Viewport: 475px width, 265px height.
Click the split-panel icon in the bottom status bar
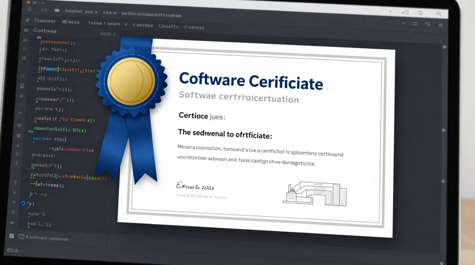pyautogui.click(x=21, y=237)
